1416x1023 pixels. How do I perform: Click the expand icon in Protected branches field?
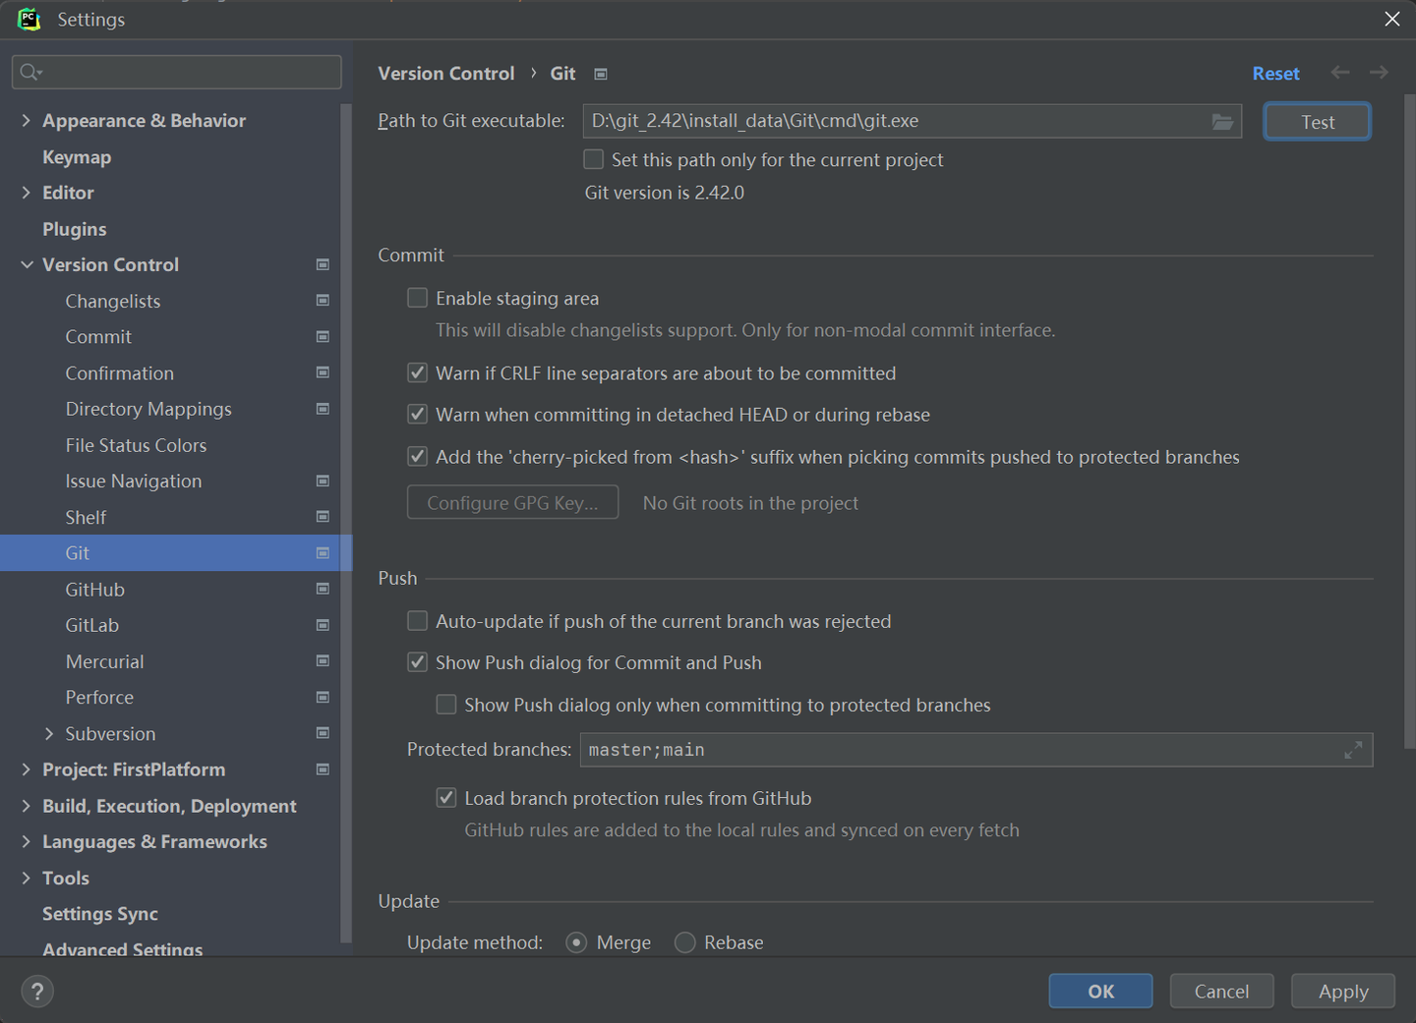pos(1353,750)
